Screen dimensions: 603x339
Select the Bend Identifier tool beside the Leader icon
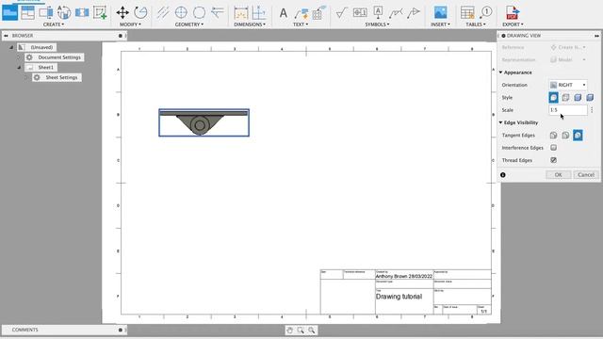[318, 12]
